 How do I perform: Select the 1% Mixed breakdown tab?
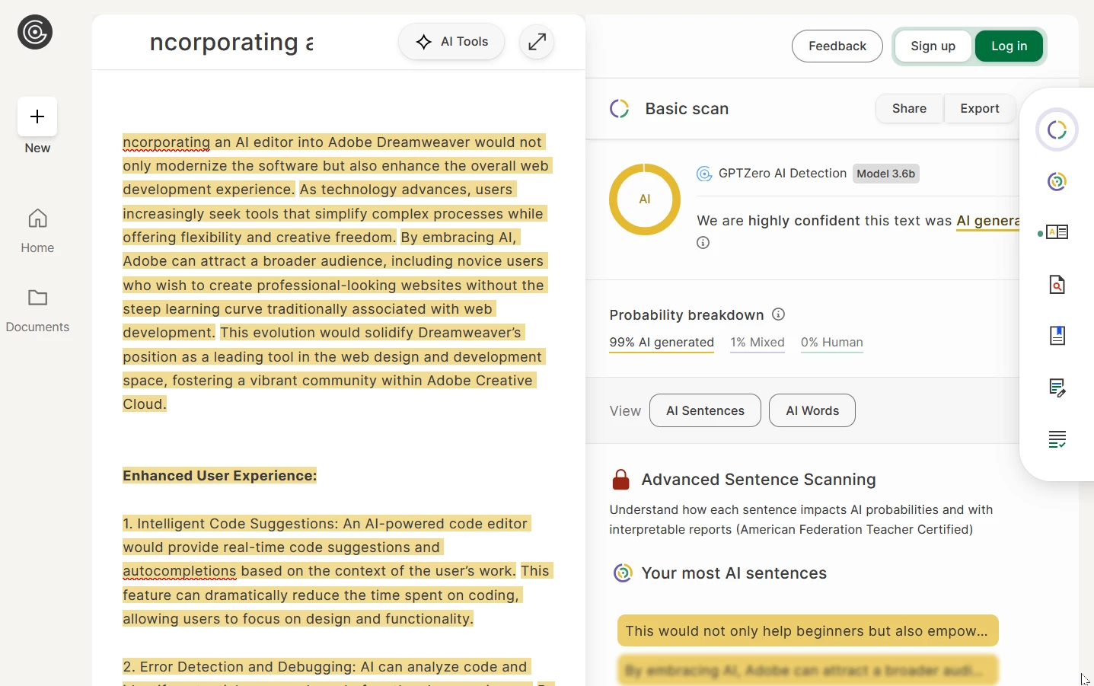tap(758, 343)
